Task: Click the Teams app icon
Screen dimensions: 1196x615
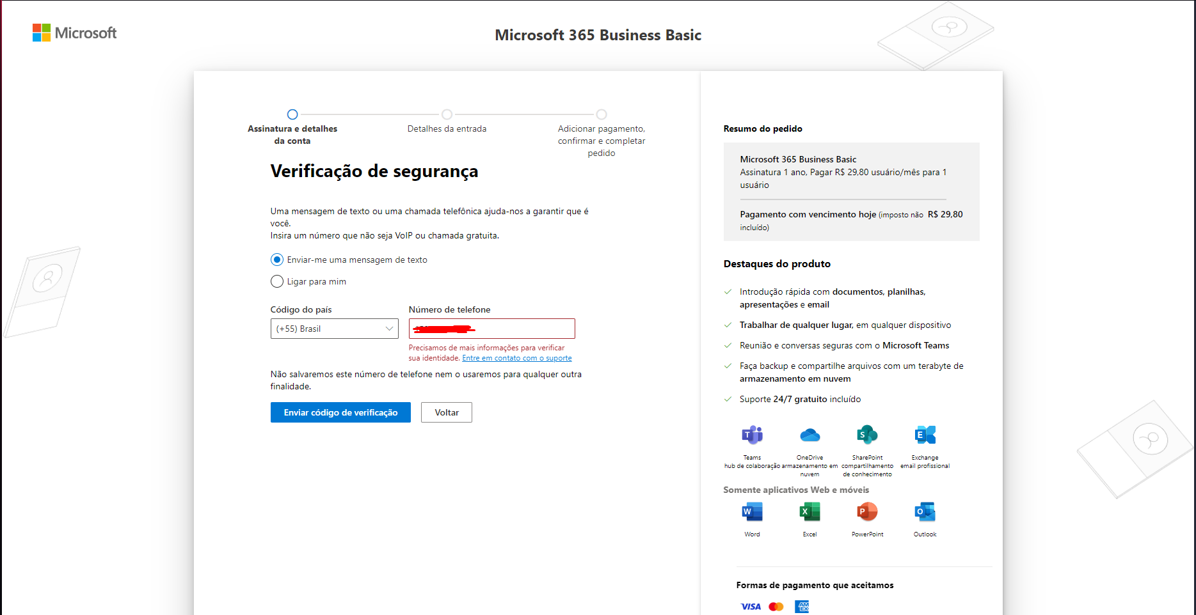Action: point(752,435)
